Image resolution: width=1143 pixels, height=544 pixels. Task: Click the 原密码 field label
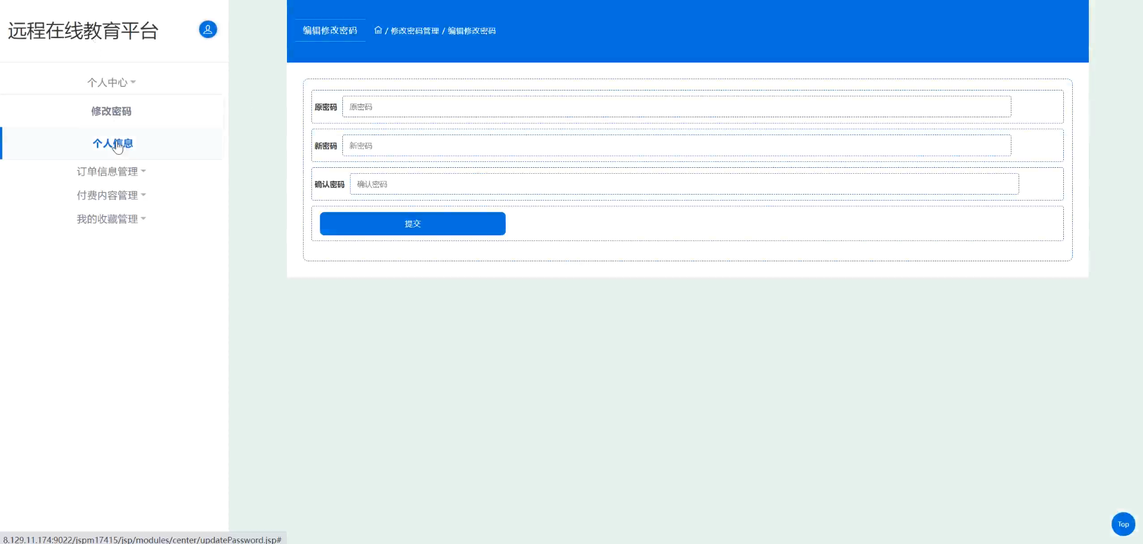(326, 107)
